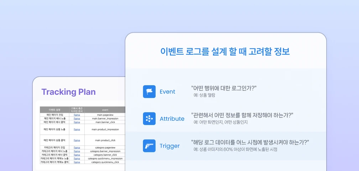
Task: Select the category.banner_impression cell
Action: click(105, 151)
